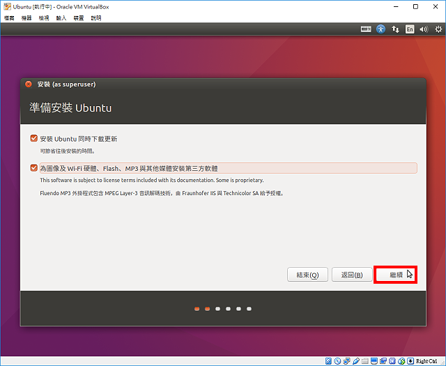Click the last white installer progress dot

(x=249, y=309)
